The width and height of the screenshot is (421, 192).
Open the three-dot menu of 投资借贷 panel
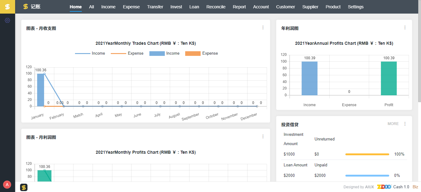click(405, 124)
